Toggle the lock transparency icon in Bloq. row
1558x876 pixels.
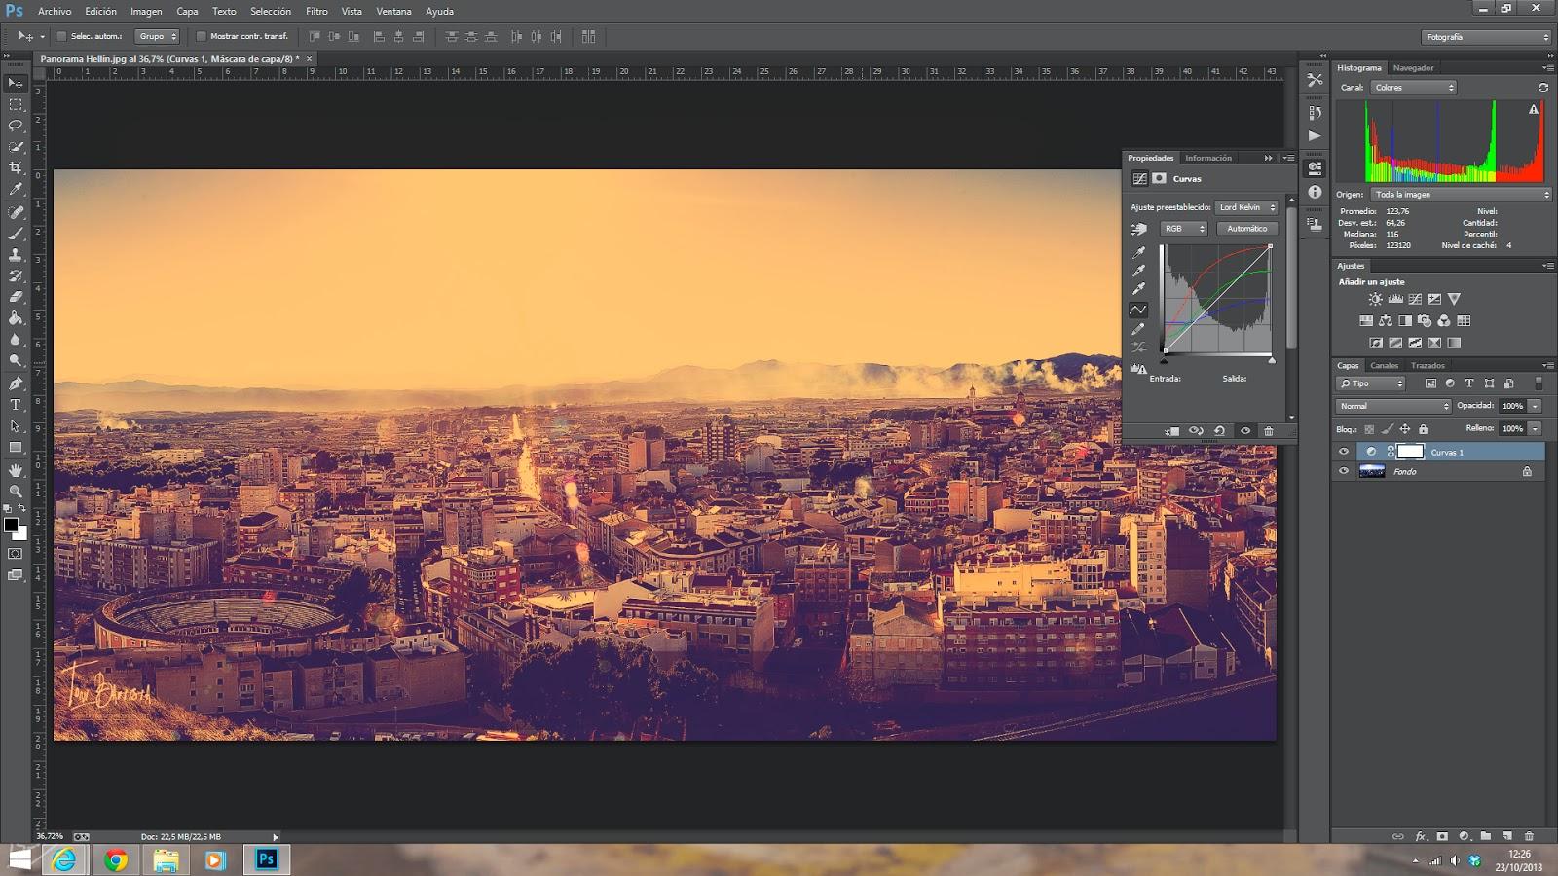pos(1372,428)
